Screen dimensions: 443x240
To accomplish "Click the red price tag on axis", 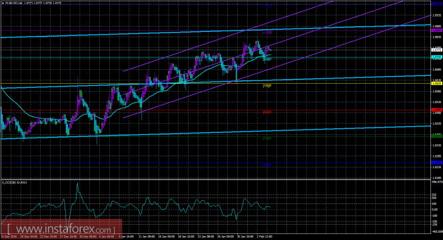I will pos(437,110).
